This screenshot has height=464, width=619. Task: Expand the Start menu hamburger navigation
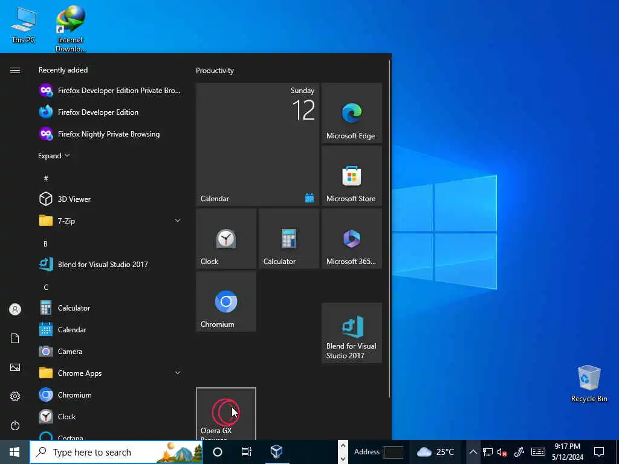click(15, 70)
